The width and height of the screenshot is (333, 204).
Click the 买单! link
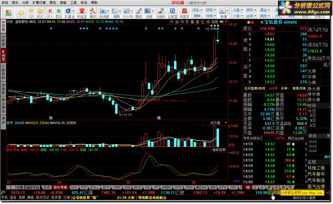(284, 88)
